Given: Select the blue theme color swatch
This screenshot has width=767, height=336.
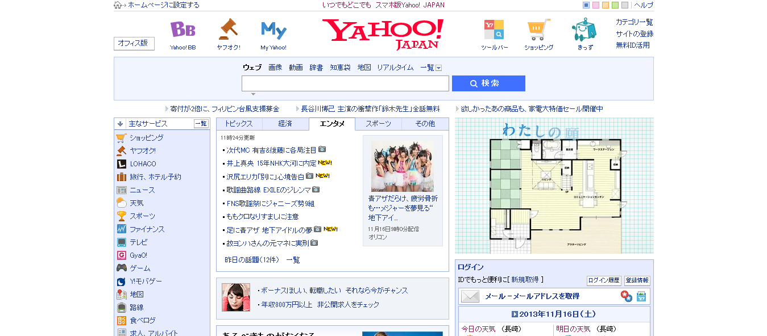Looking at the screenshot, I should pos(586,5).
